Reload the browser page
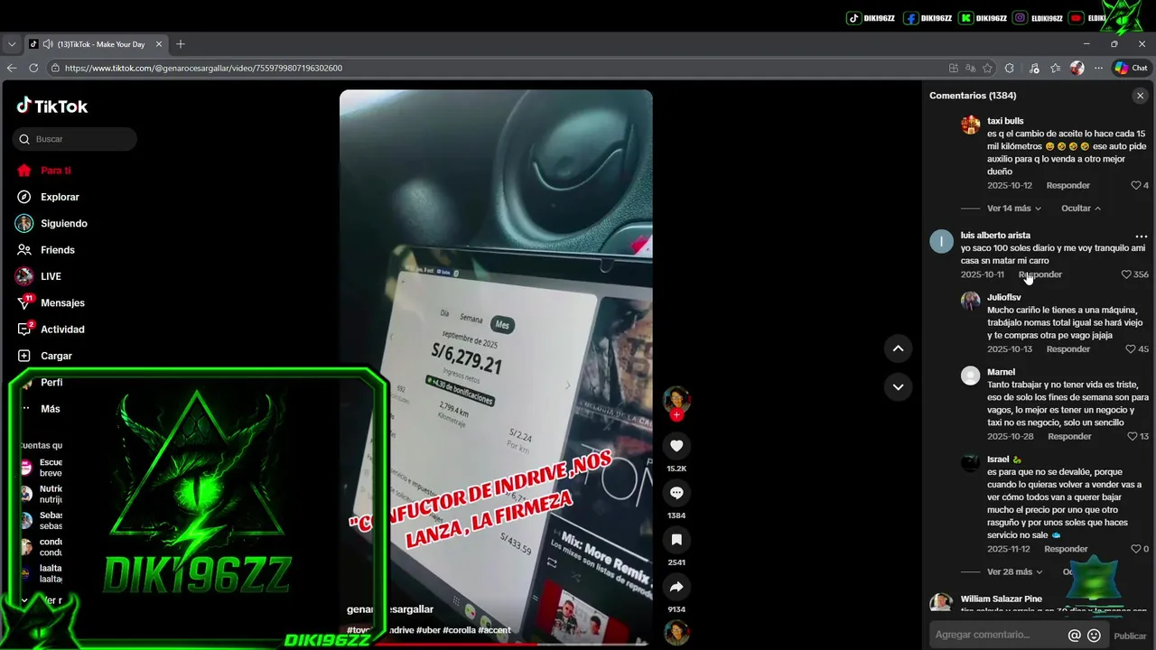The height and width of the screenshot is (650, 1156). (33, 68)
